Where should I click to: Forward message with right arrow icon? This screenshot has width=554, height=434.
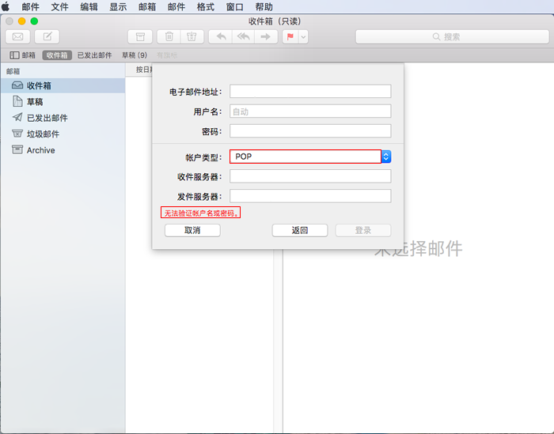pyautogui.click(x=265, y=36)
